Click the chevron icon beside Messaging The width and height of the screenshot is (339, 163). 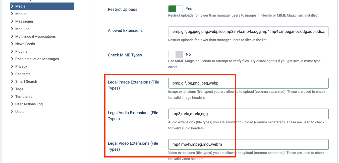click(x=12, y=21)
